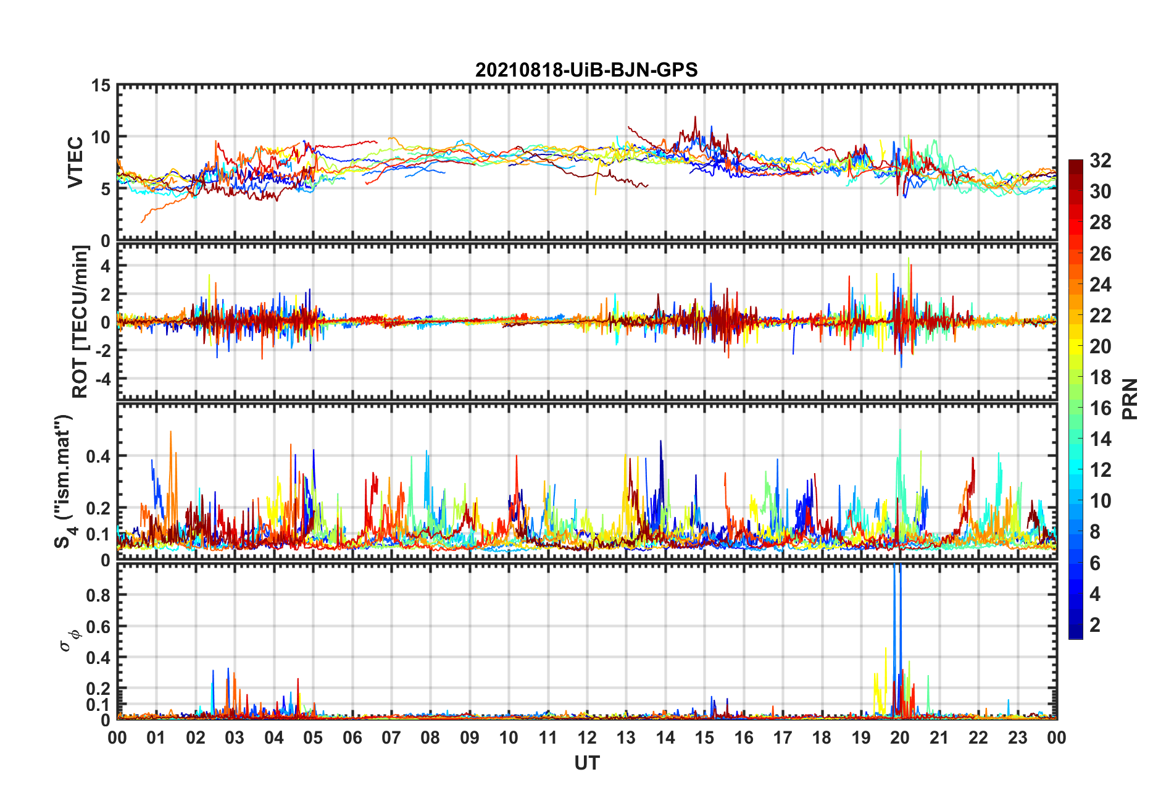
Task: Select colorbar tick label 32
Action: tap(1100, 161)
